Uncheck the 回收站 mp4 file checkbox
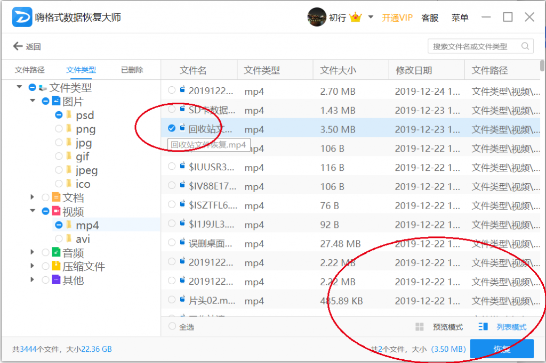The height and width of the screenshot is (363, 546). pos(172,128)
